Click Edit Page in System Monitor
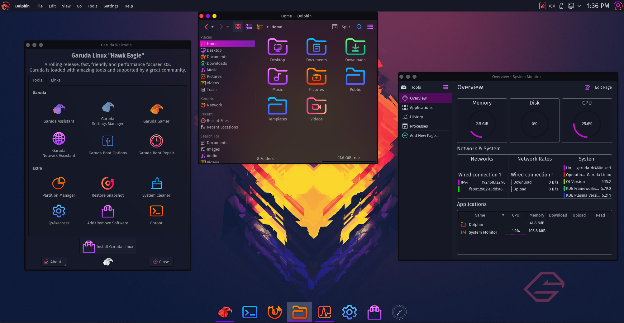 pos(598,87)
